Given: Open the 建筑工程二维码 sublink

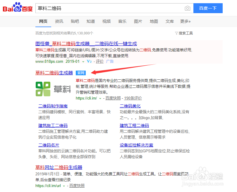Looking at the screenshot, I should point(134,125).
